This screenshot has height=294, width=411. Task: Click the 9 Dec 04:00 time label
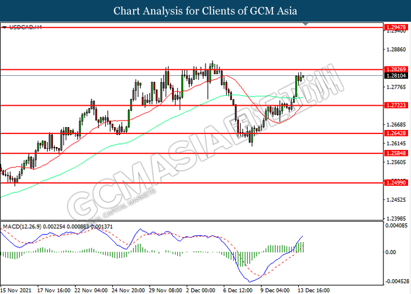coord(275,290)
